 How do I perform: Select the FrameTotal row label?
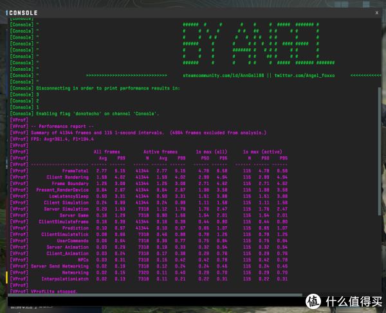point(76,170)
